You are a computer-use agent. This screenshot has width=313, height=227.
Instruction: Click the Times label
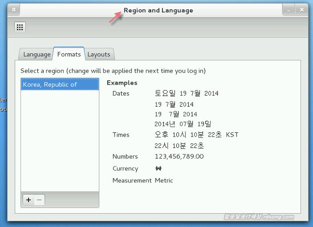pyautogui.click(x=121, y=135)
